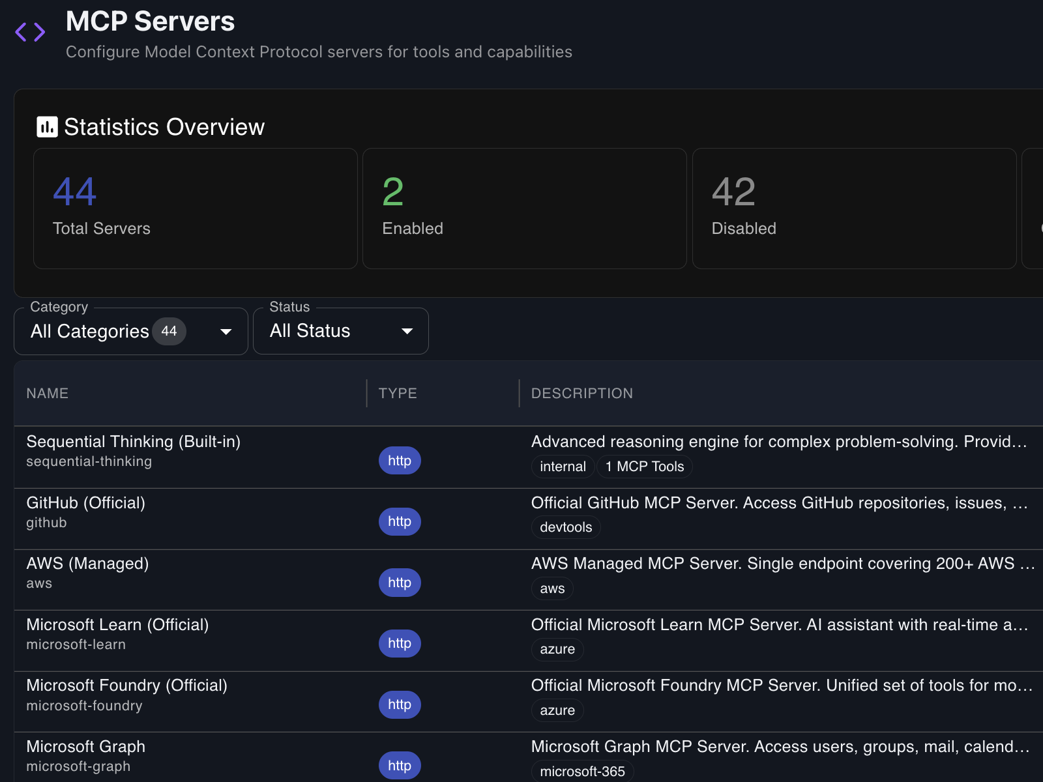Viewport: 1043px width, 782px height.
Task: Click the Microsoft Graph MCP Server description
Action: pos(780,747)
